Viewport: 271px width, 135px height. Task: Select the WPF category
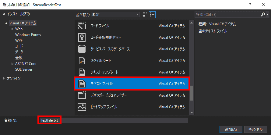(19, 40)
